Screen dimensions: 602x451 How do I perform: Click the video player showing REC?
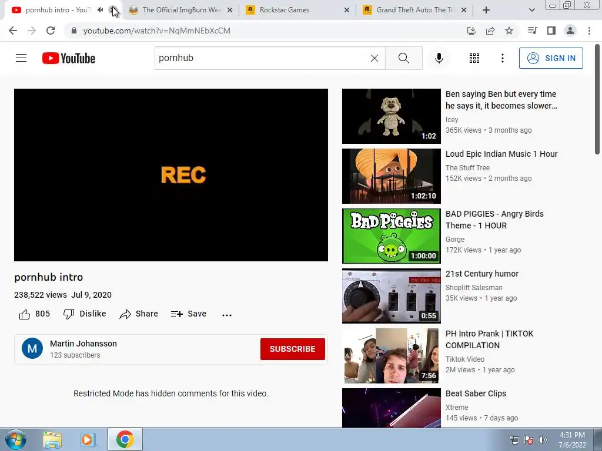click(x=171, y=175)
